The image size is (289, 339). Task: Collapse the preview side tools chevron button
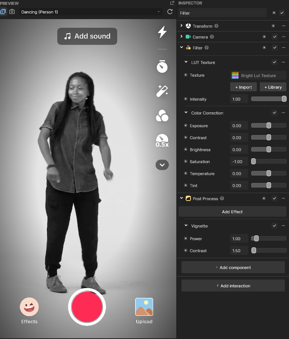click(x=162, y=165)
